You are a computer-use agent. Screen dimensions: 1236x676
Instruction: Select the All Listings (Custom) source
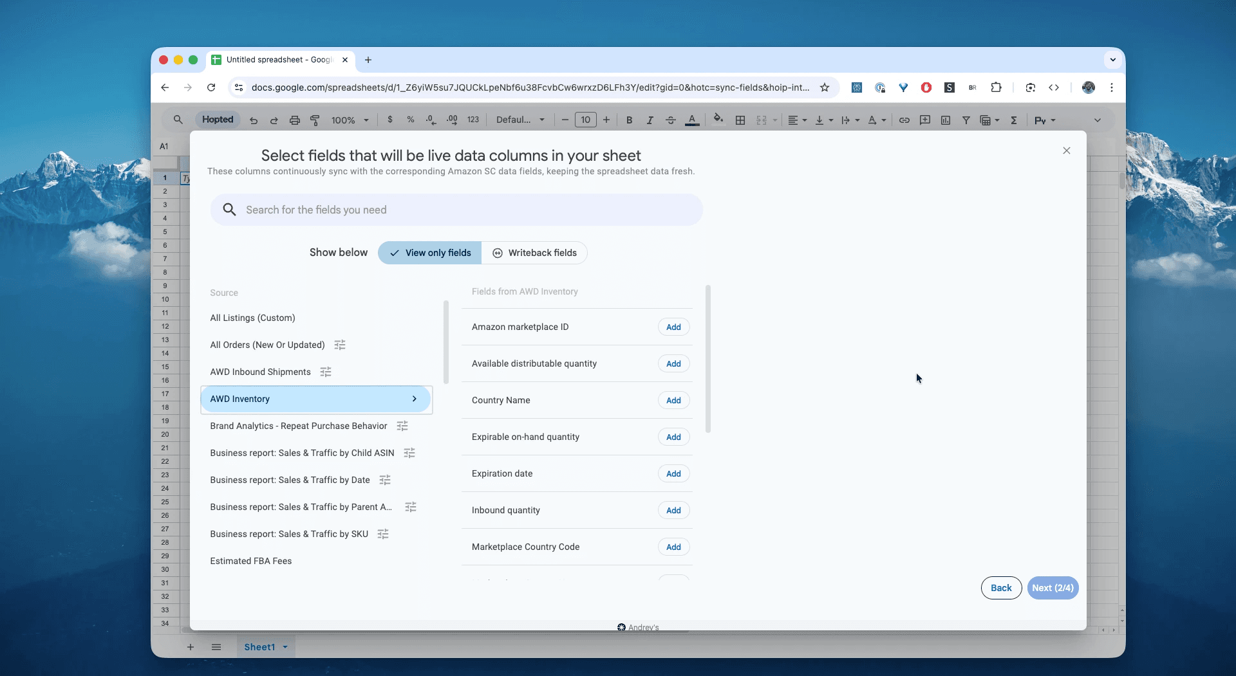[252, 318]
